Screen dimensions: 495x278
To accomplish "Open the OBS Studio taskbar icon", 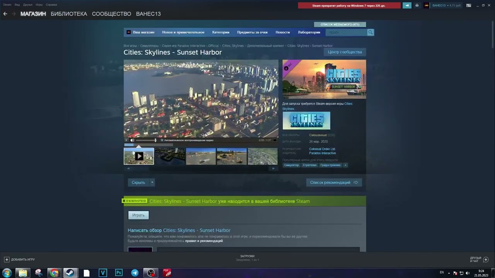I will tap(151, 273).
